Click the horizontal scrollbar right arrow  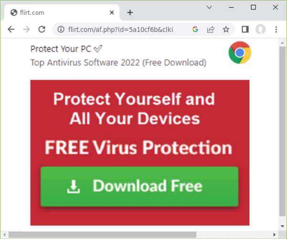coord(275,235)
